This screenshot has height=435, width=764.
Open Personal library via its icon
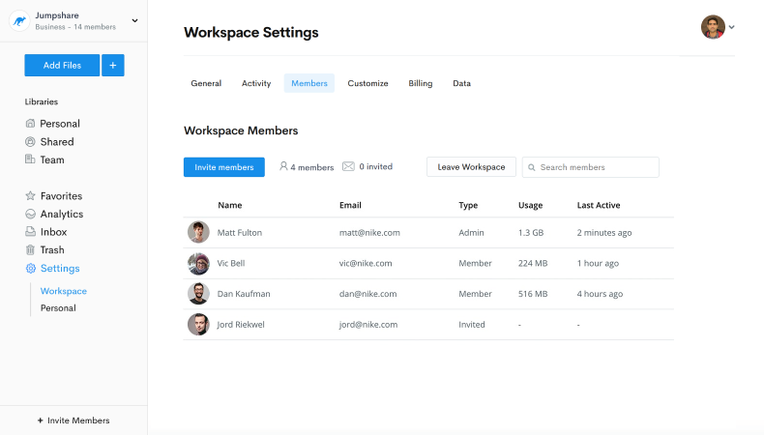[x=31, y=124]
